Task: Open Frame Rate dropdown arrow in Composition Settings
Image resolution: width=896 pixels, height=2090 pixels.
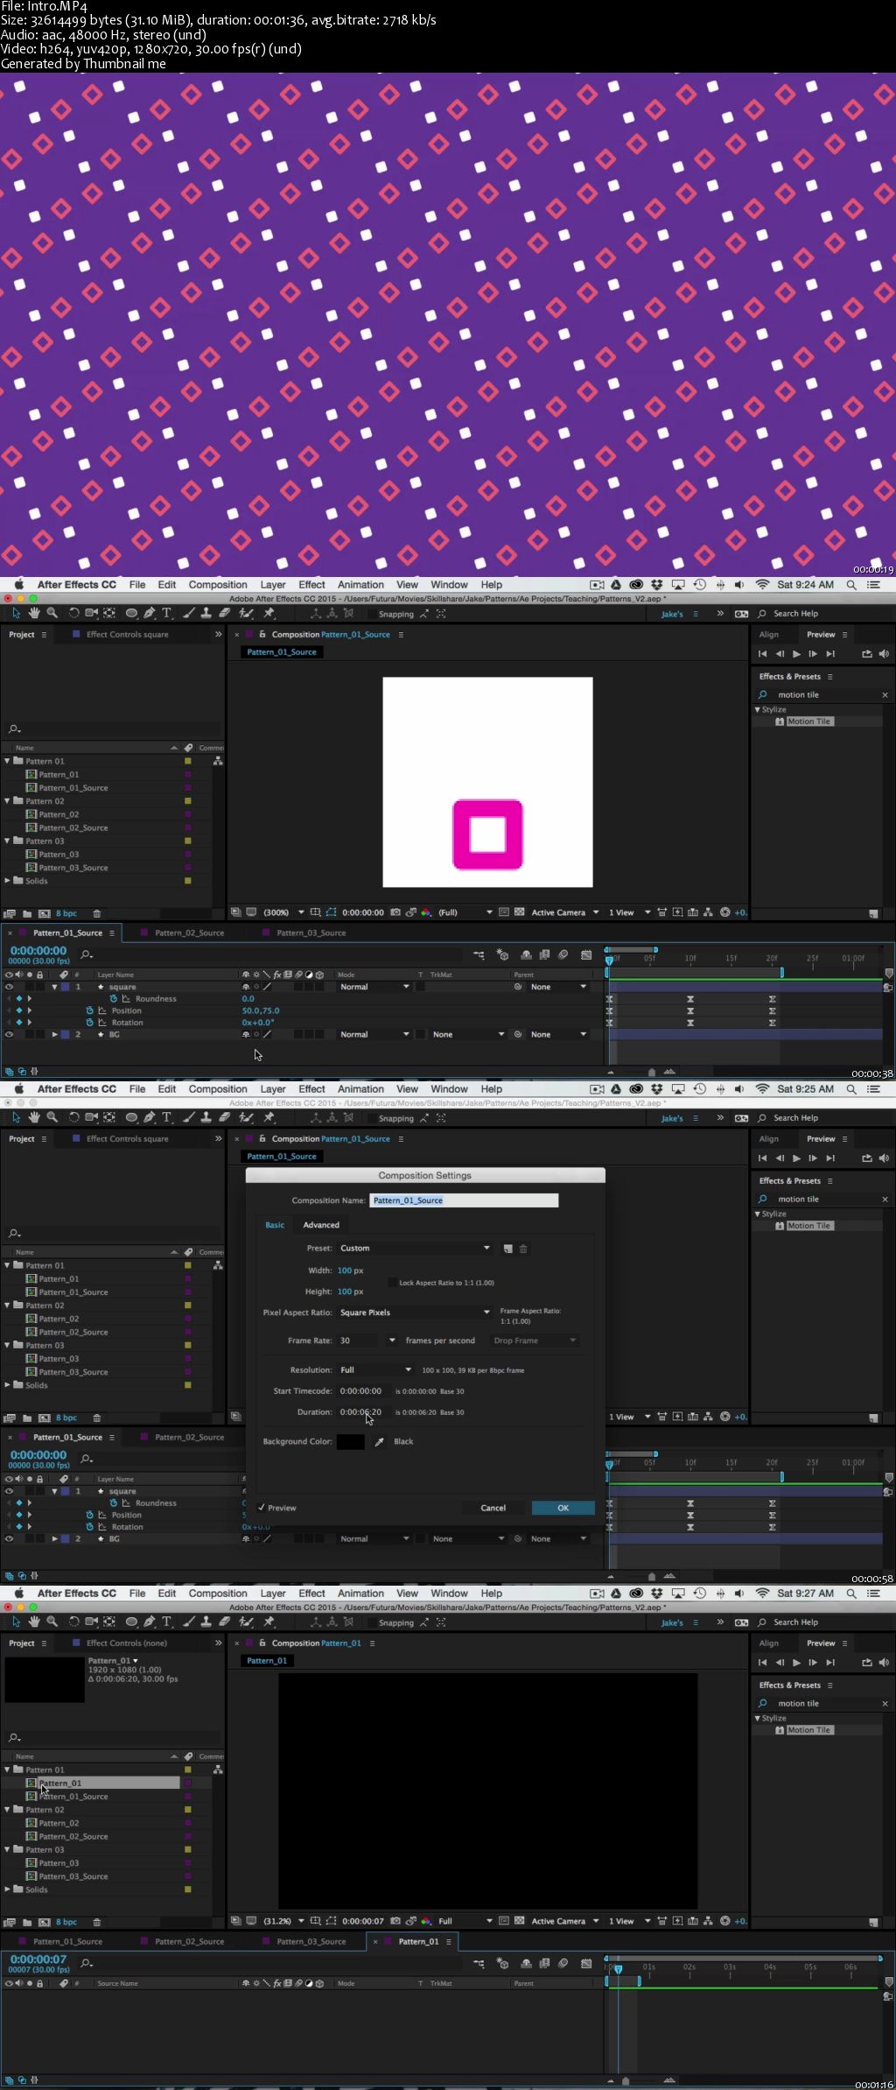Action: point(391,1341)
